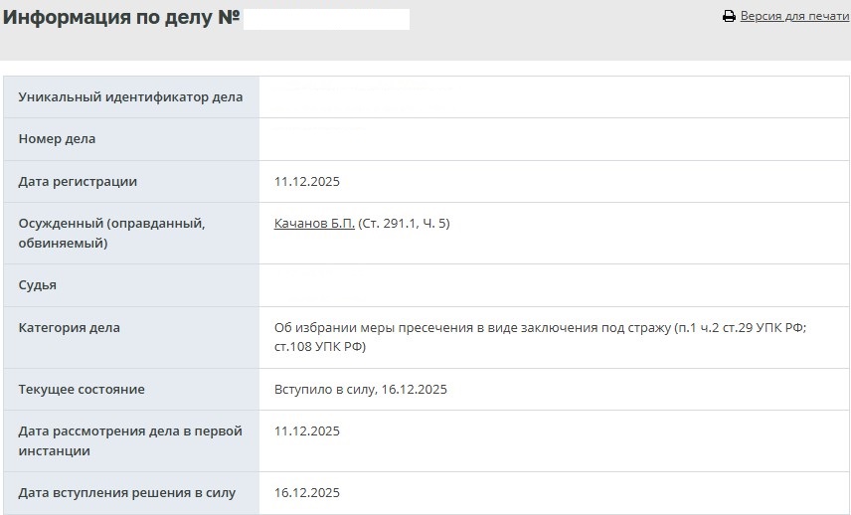
Task: Click the 'Информация по делу №' heading
Action: [x=121, y=18]
